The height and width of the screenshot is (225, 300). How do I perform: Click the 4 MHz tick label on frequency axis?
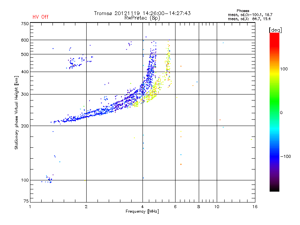point(142,207)
